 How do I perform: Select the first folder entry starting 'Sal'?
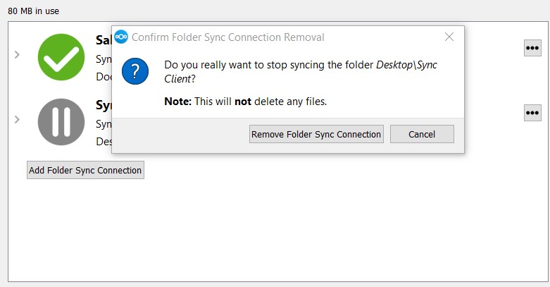coord(103,41)
